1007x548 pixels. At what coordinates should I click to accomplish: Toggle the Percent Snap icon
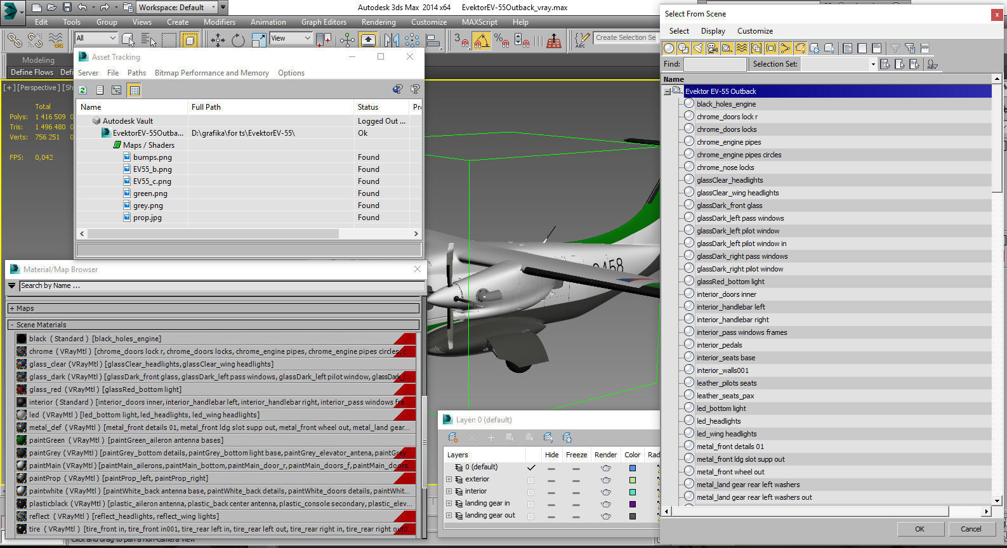tap(501, 40)
